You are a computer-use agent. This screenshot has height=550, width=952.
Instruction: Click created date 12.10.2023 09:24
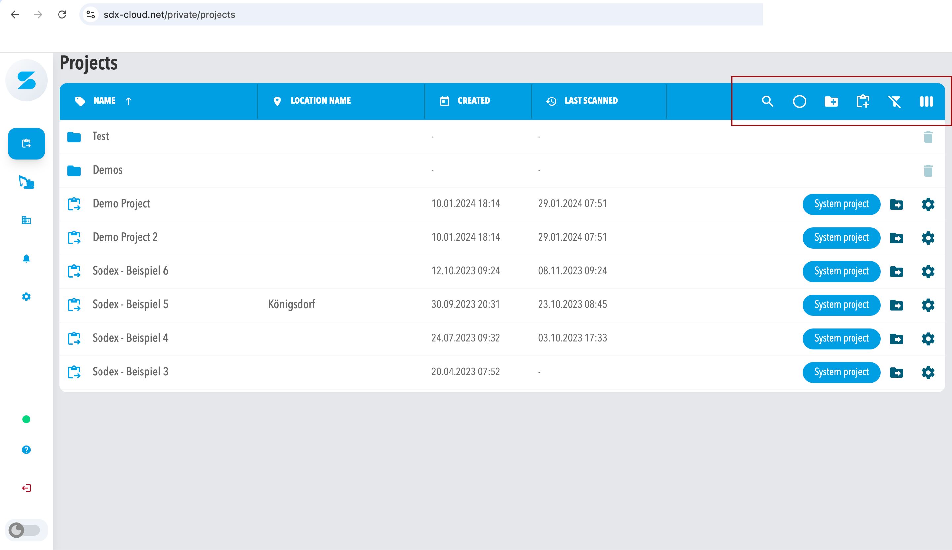coord(465,271)
